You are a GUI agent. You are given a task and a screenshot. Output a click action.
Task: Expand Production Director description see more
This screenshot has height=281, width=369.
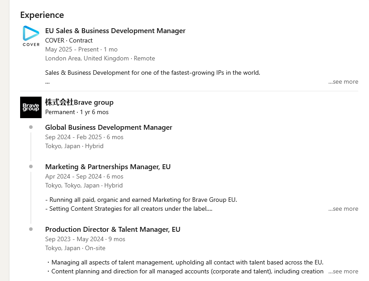coord(343,271)
